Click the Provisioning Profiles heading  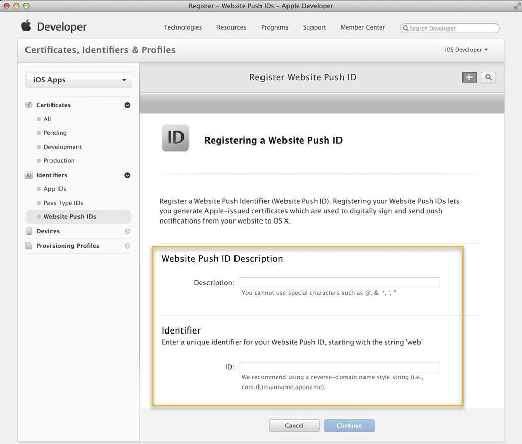pos(68,246)
